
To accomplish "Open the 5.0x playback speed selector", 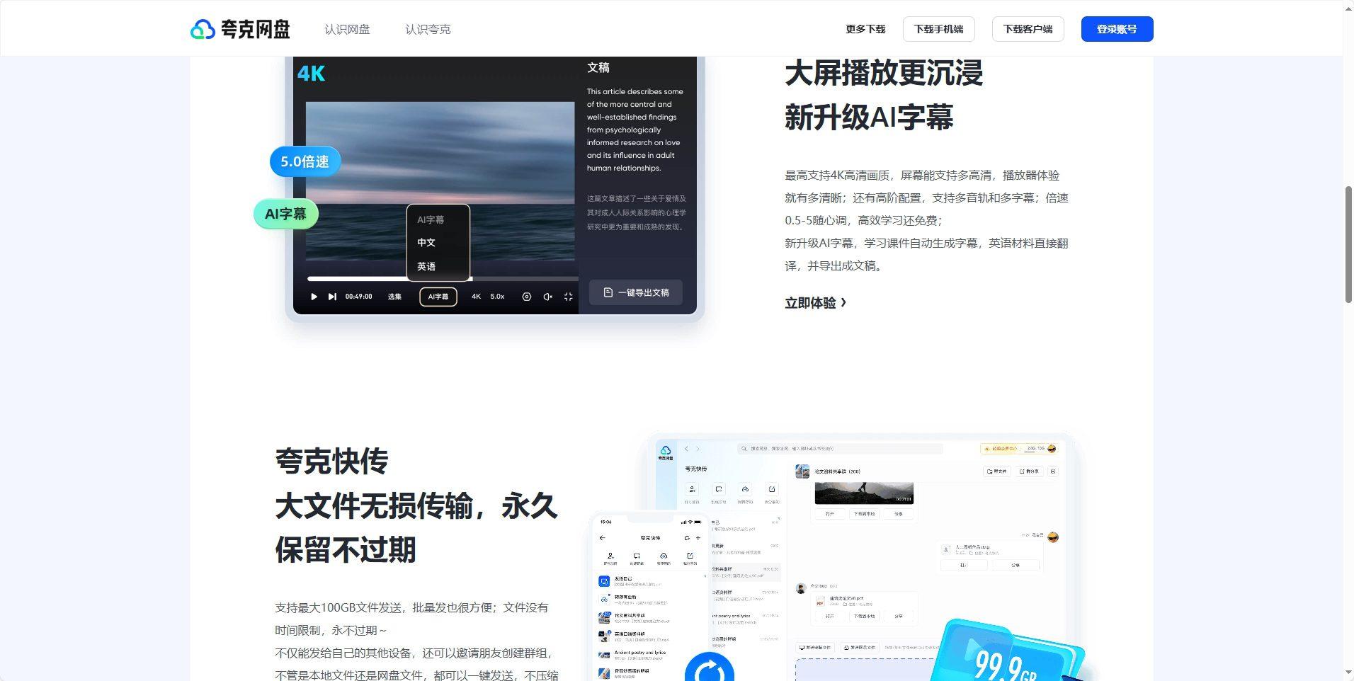I will [x=496, y=297].
